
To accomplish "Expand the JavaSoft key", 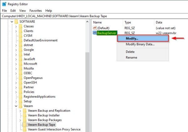I will [16, 59].
